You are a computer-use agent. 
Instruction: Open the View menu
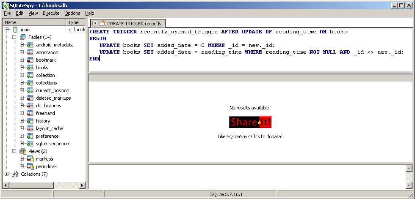click(x=33, y=13)
